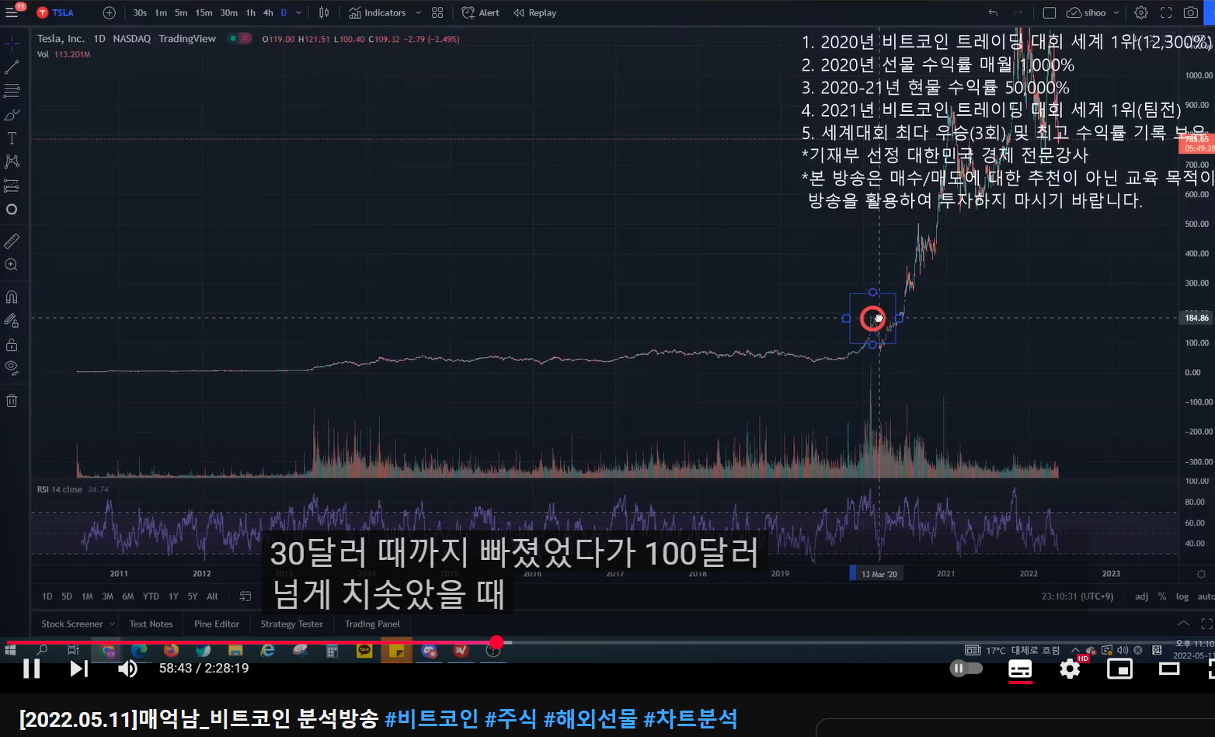Open the layout setup square icon
Viewport: 1215px width, 737px height.
1049,12
